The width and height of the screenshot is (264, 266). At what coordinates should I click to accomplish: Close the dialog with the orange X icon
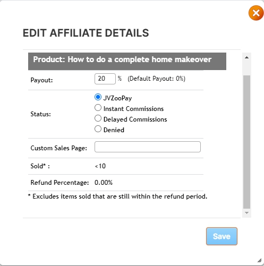[x=256, y=13]
